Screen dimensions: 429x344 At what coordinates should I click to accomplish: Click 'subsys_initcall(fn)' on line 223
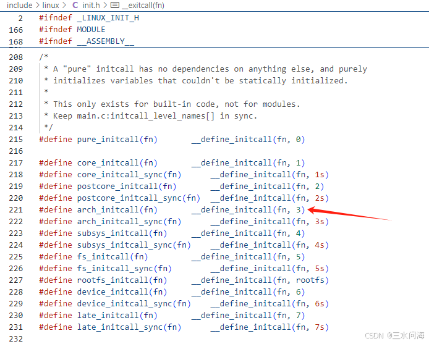122,233
